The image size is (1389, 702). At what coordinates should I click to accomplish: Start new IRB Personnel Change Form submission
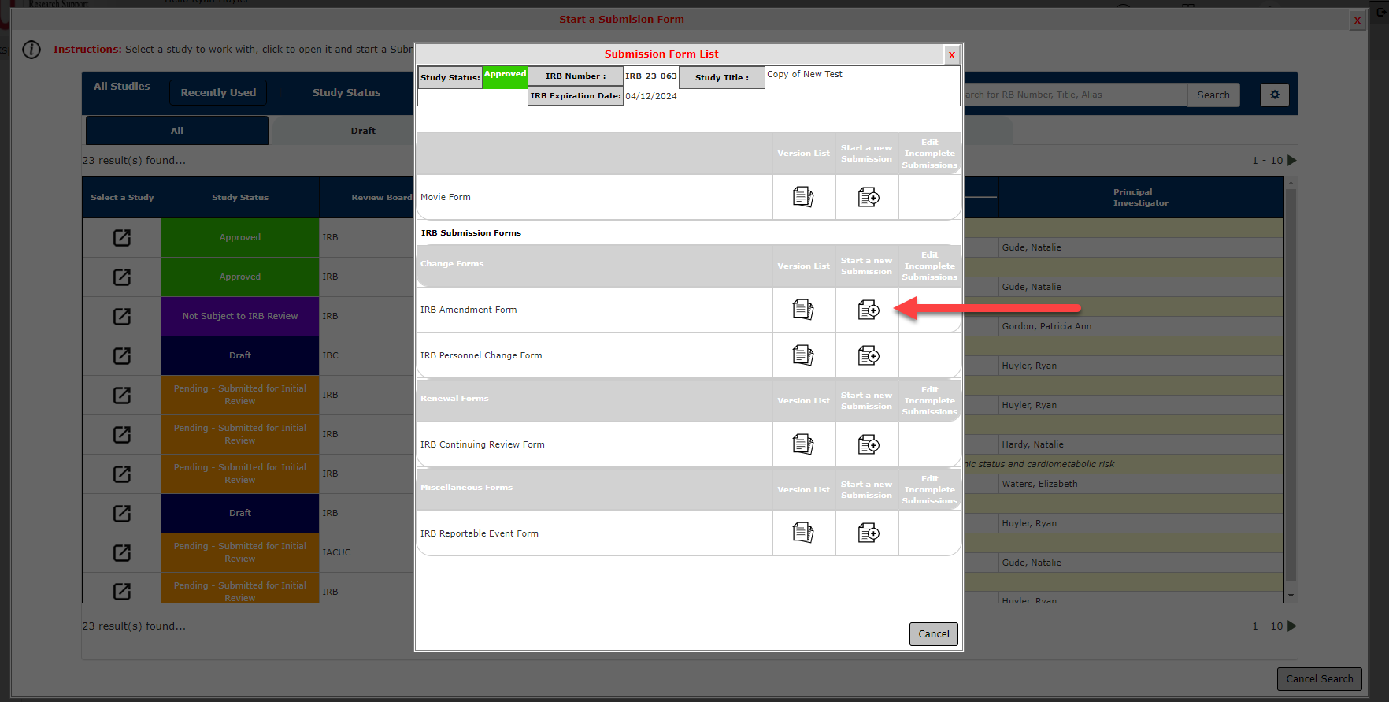point(868,355)
